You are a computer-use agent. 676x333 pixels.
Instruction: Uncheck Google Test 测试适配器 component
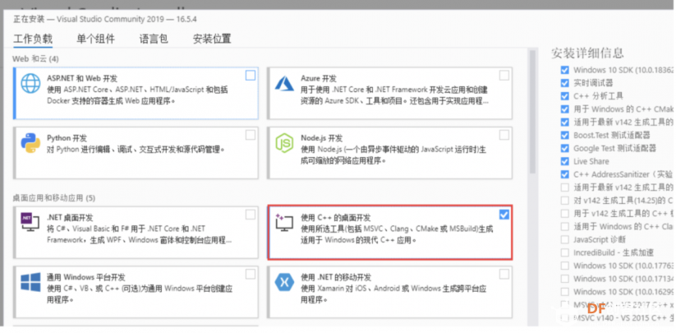pos(565,148)
